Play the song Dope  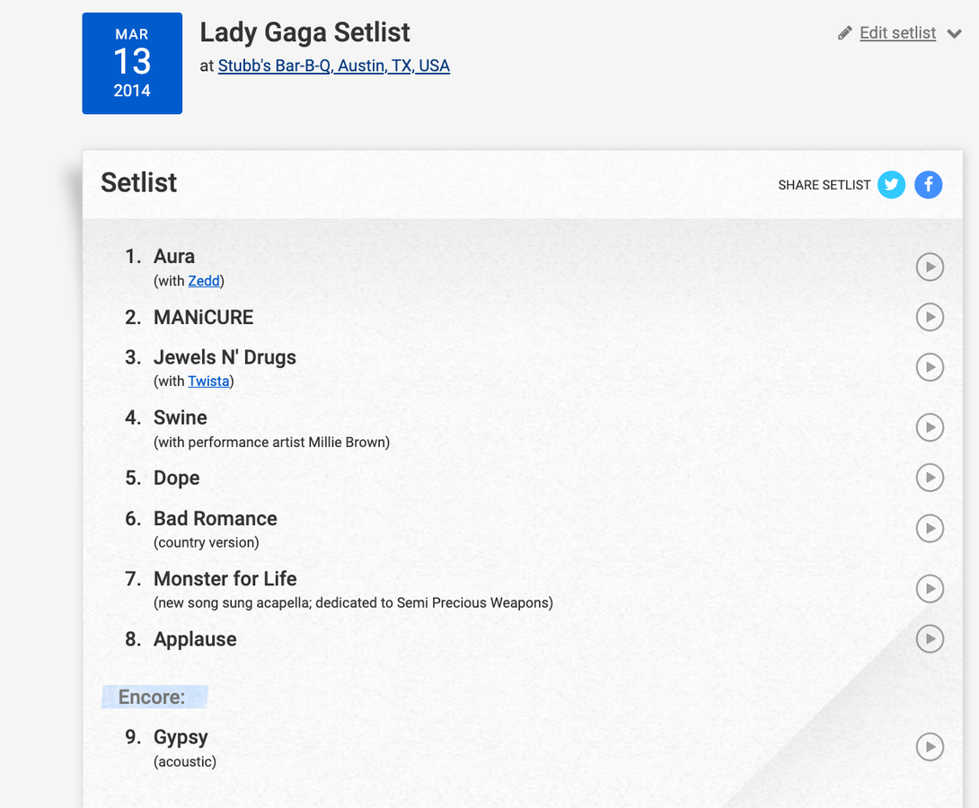pos(930,478)
